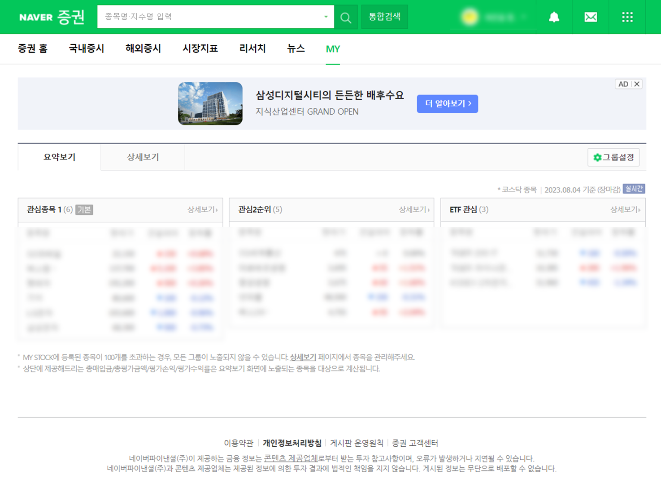Screen dimensions: 661x483
Task: Open the mail envelope icon
Action: [590, 17]
